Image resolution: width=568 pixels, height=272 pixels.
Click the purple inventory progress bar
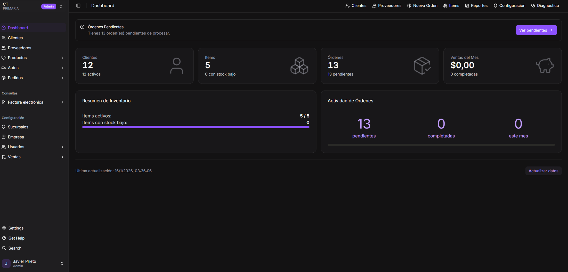point(196,127)
